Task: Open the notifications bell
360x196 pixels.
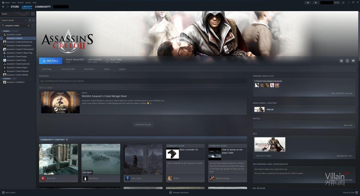Action: click(x=315, y=3)
